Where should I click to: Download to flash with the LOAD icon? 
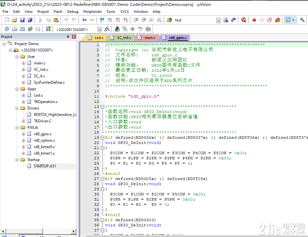pos(48,29)
